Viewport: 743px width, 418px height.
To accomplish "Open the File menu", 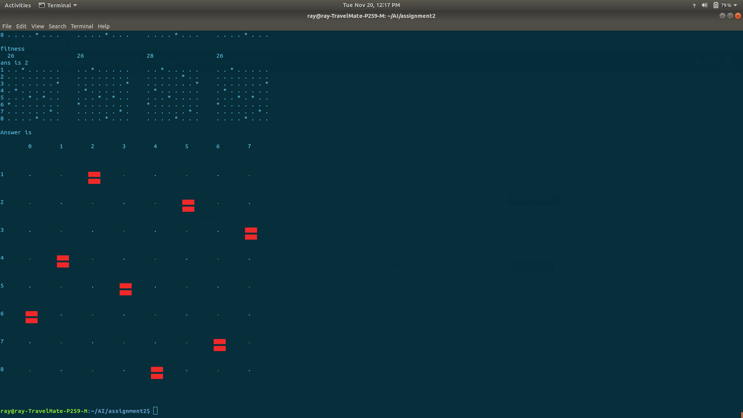I will pos(7,26).
